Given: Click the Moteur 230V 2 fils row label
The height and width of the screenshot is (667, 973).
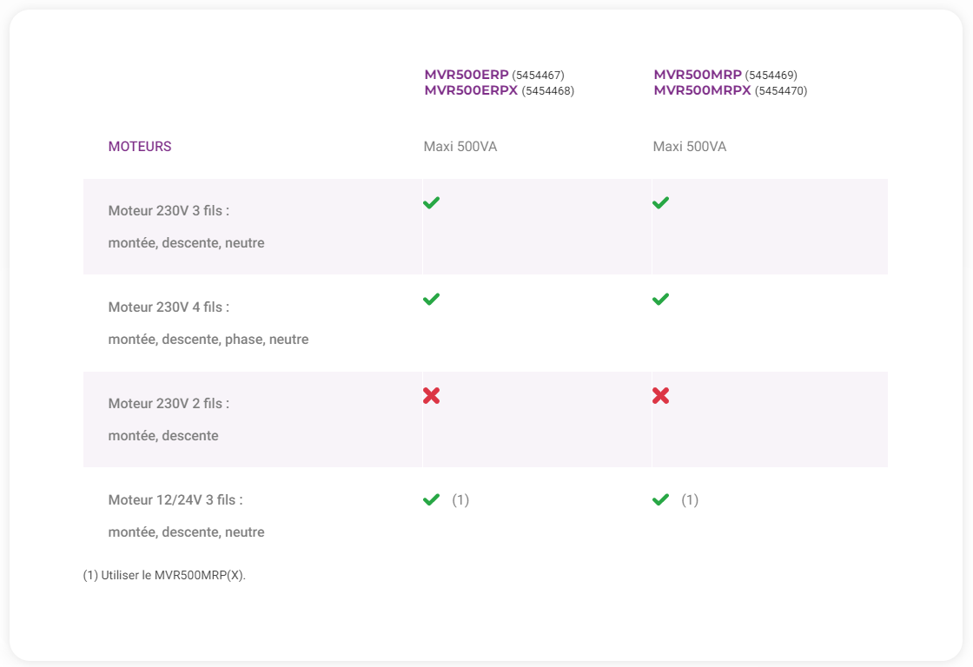Looking at the screenshot, I should 169,404.
